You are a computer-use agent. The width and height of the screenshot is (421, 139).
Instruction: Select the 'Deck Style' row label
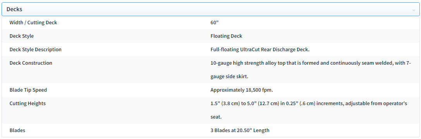click(x=22, y=36)
